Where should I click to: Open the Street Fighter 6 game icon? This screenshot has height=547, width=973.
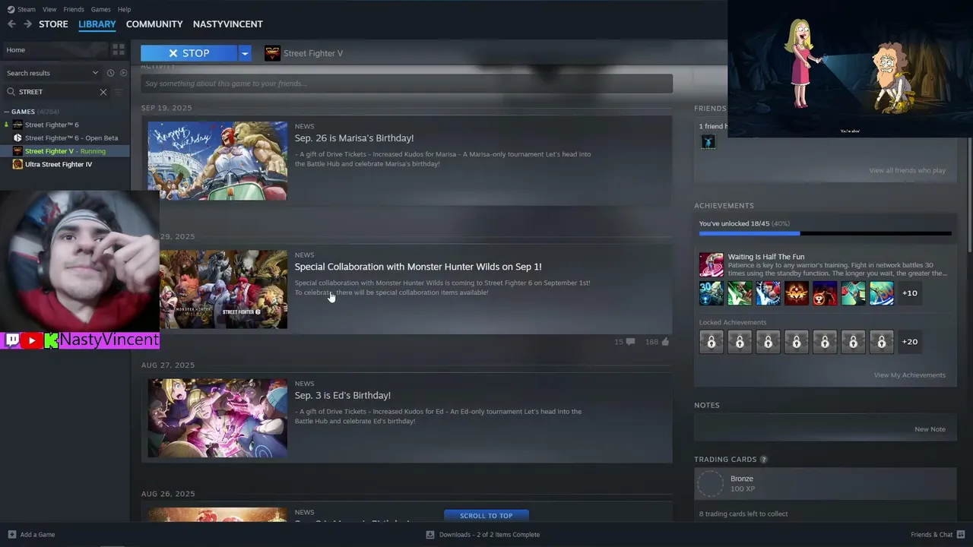[17, 125]
